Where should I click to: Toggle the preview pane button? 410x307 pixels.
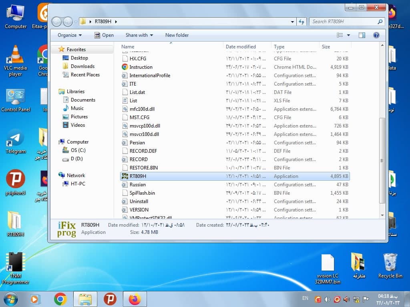(362, 35)
